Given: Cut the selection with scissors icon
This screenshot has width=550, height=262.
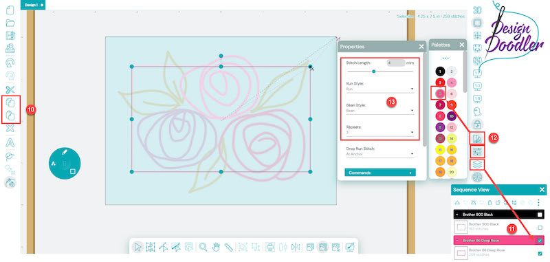Looking at the screenshot, I should pyautogui.click(x=10, y=90).
